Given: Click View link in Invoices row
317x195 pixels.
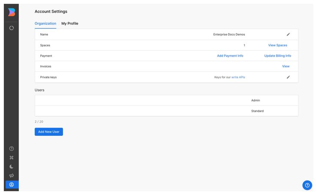Looking at the screenshot, I should pyautogui.click(x=286, y=66).
